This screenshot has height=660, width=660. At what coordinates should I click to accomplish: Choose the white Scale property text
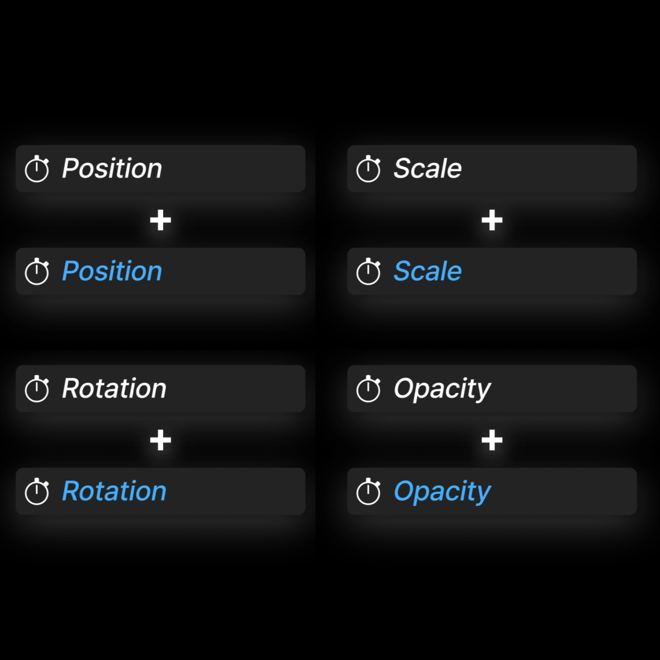(x=427, y=169)
